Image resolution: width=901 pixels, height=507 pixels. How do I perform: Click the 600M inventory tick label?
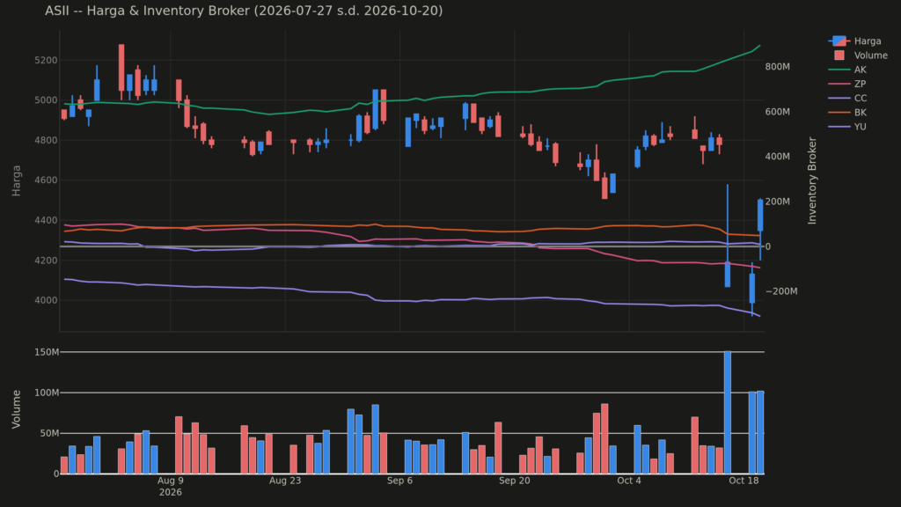pos(778,112)
